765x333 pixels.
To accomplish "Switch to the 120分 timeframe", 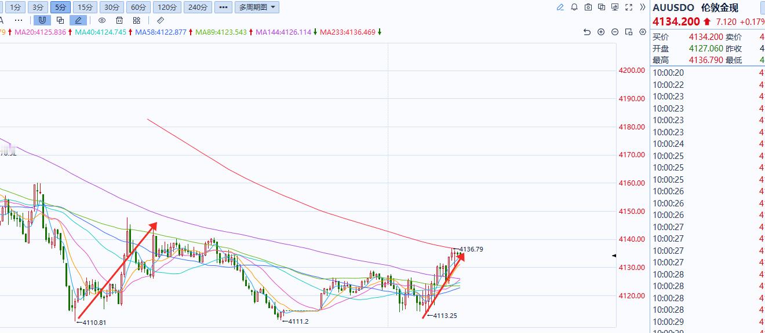I will pyautogui.click(x=167, y=8).
